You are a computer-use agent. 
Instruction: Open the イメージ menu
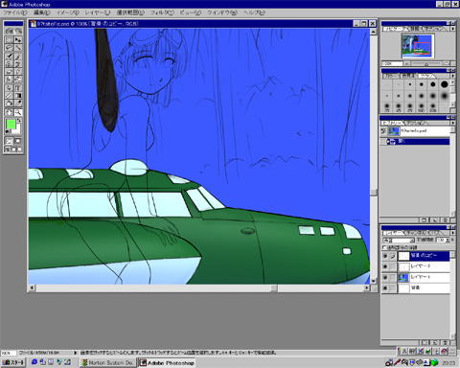point(67,12)
